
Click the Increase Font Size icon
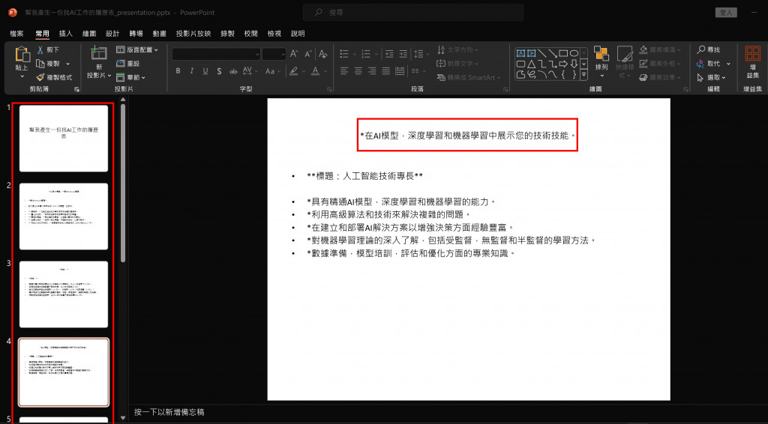coord(294,54)
